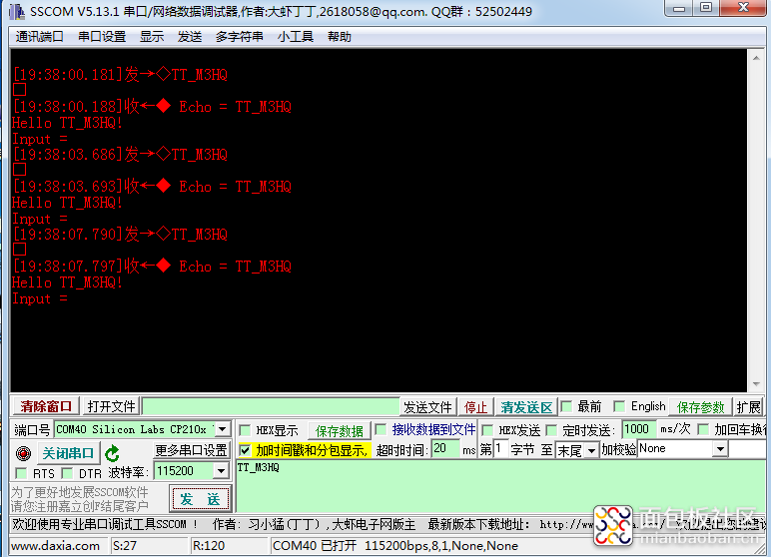The image size is (771, 557).
Task: Click the 超时时间 20 ms field
Action: click(446, 449)
